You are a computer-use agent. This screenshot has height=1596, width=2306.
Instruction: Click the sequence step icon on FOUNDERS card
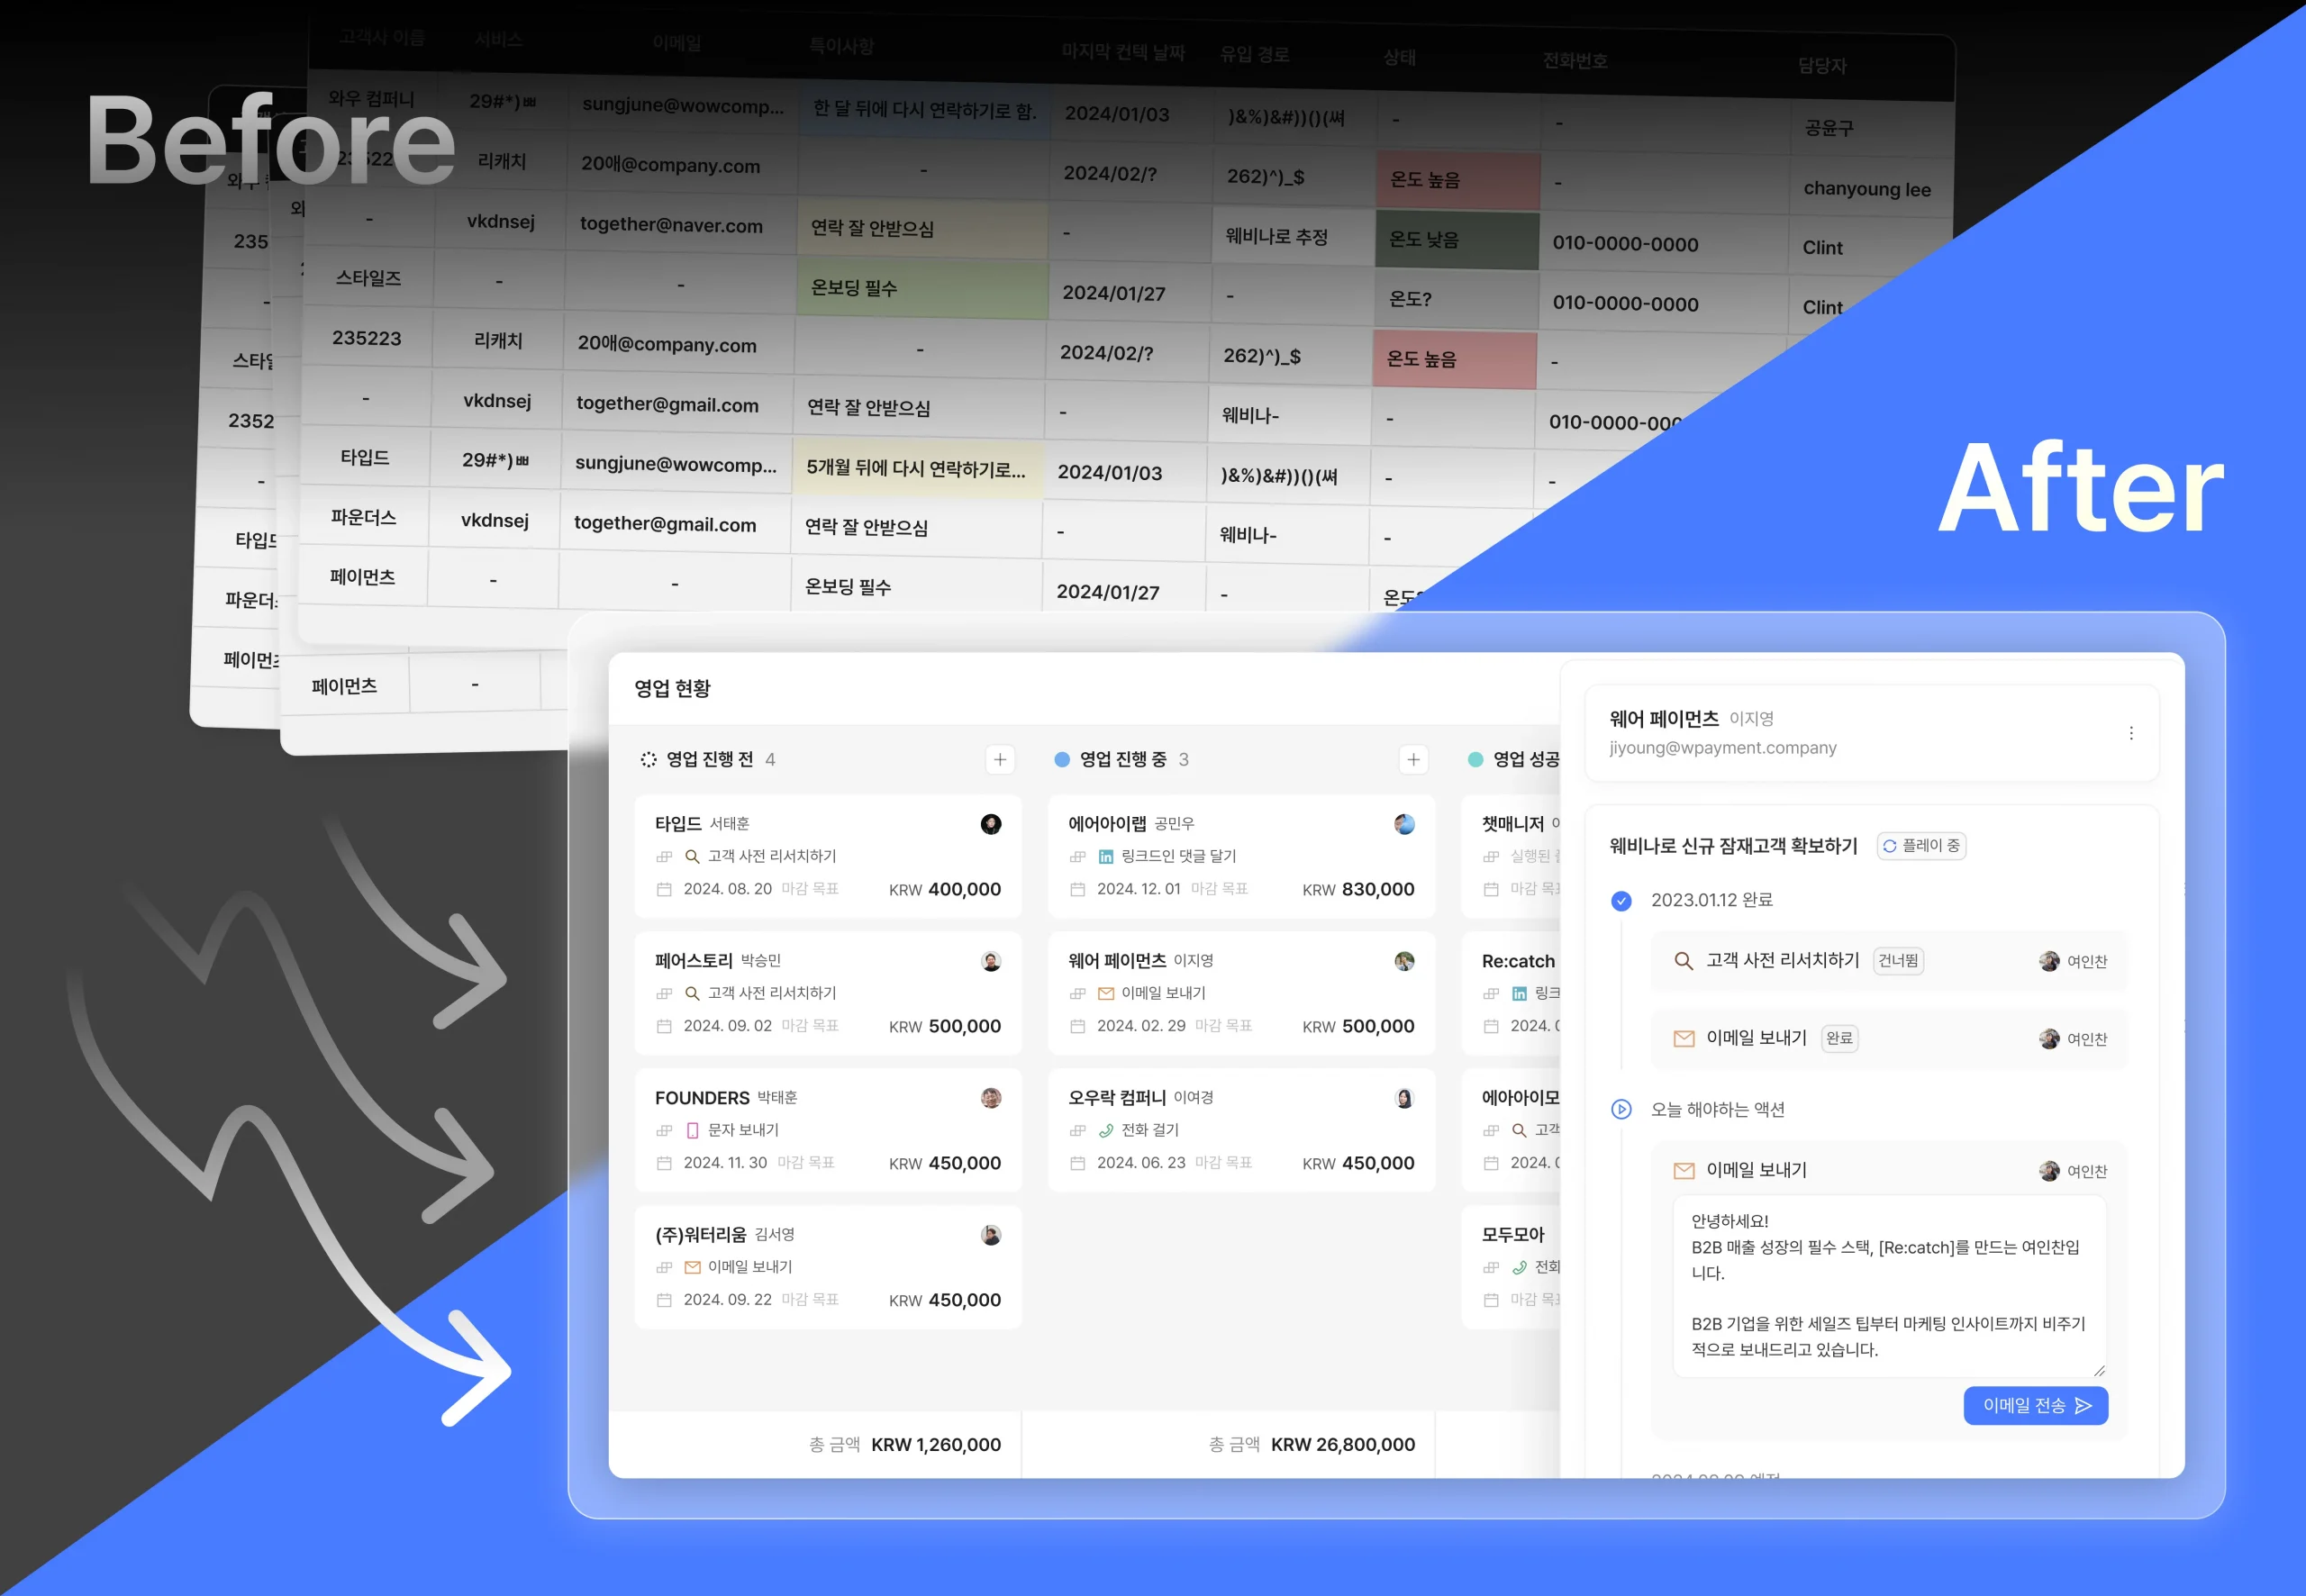click(x=664, y=1130)
